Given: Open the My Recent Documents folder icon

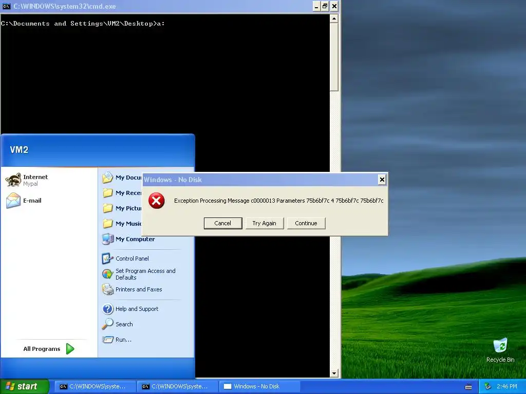Looking at the screenshot, I should coord(108,193).
